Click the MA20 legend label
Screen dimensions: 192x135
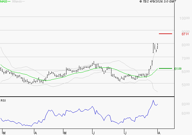(x=4, y=2)
